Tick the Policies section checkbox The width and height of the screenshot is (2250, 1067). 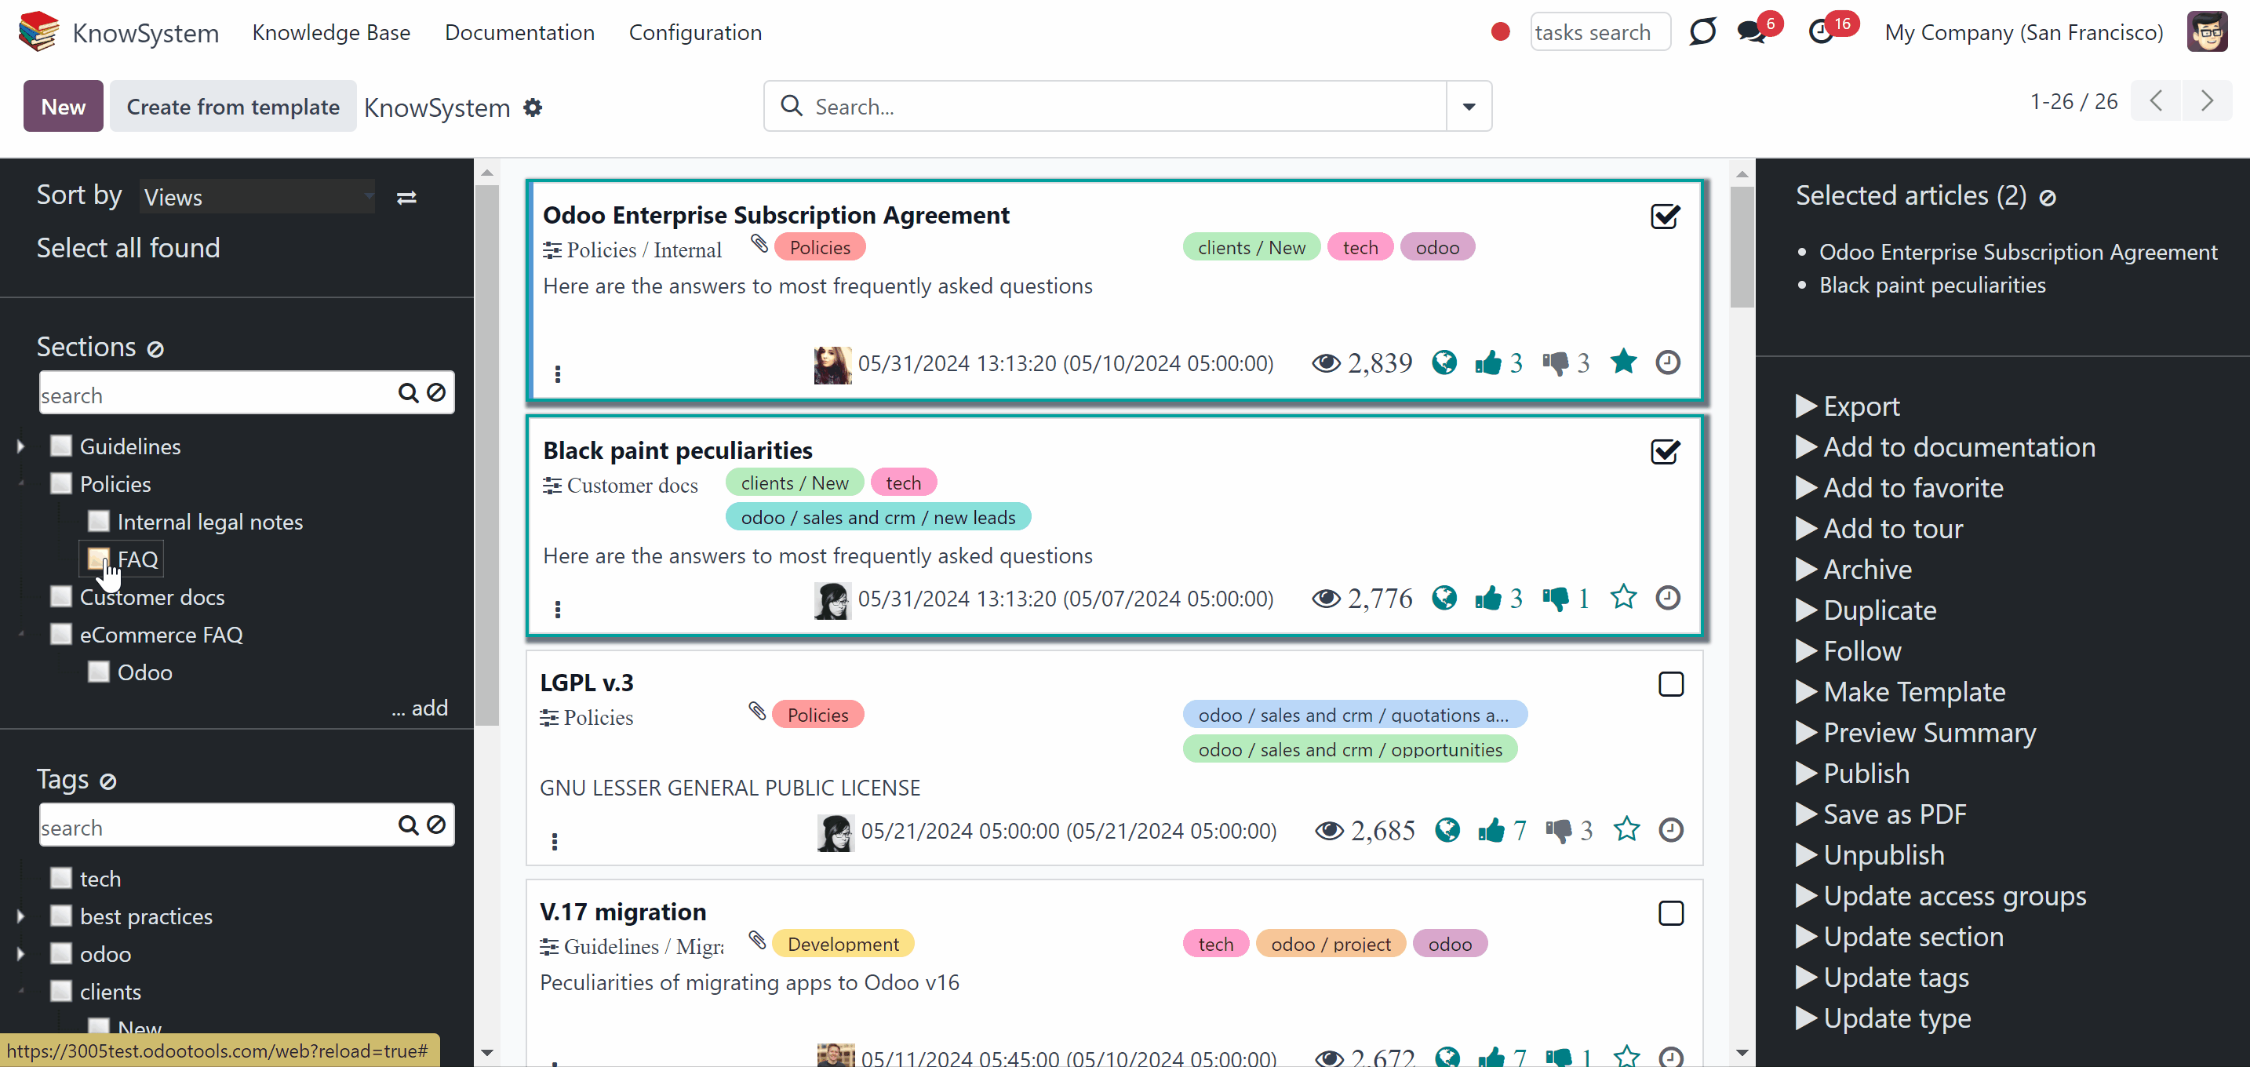tap(61, 484)
